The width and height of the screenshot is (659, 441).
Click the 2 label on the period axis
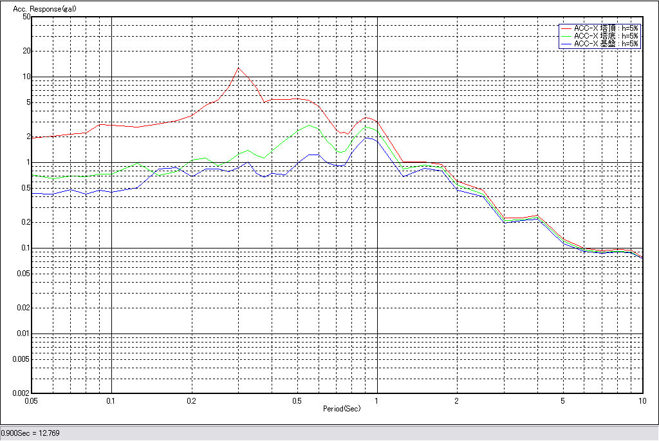[456, 400]
